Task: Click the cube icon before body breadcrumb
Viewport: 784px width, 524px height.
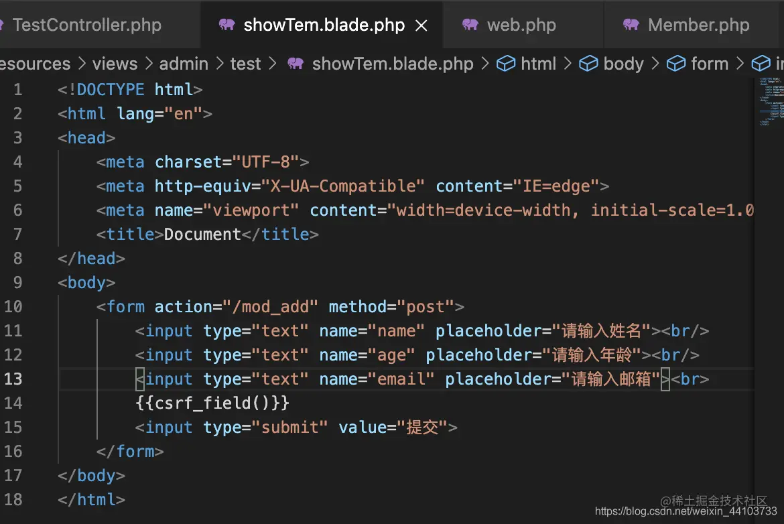Action: tap(588, 64)
